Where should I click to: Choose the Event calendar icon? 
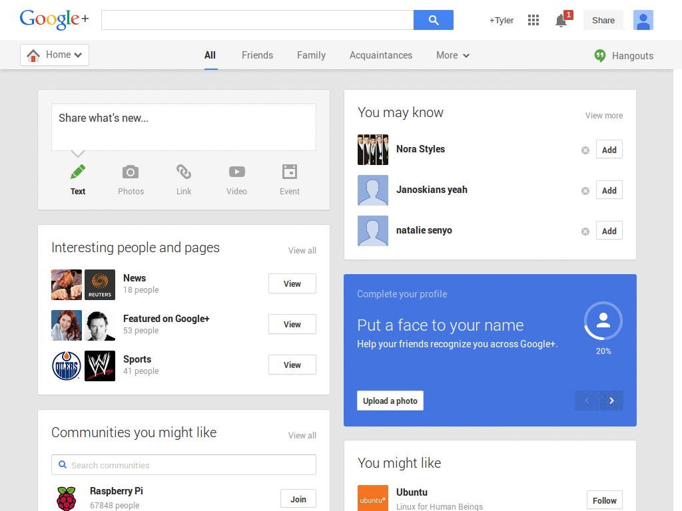[x=290, y=172]
